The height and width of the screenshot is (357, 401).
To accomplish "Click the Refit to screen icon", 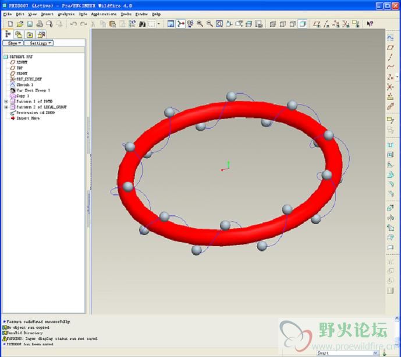I will (x=219, y=24).
